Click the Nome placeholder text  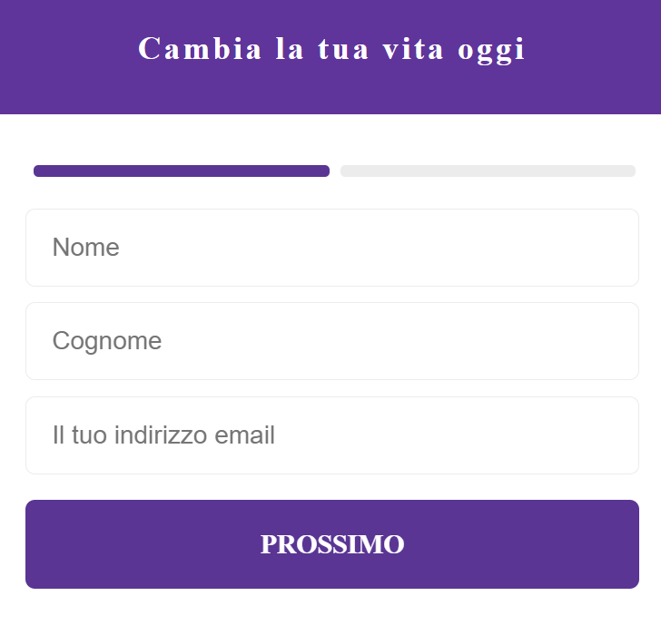(86, 248)
